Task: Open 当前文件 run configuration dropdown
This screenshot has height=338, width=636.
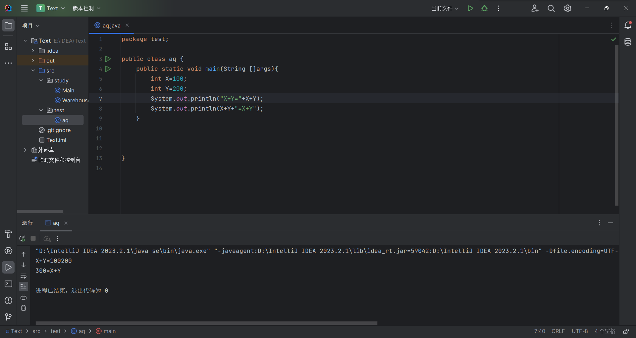Action: (x=445, y=8)
